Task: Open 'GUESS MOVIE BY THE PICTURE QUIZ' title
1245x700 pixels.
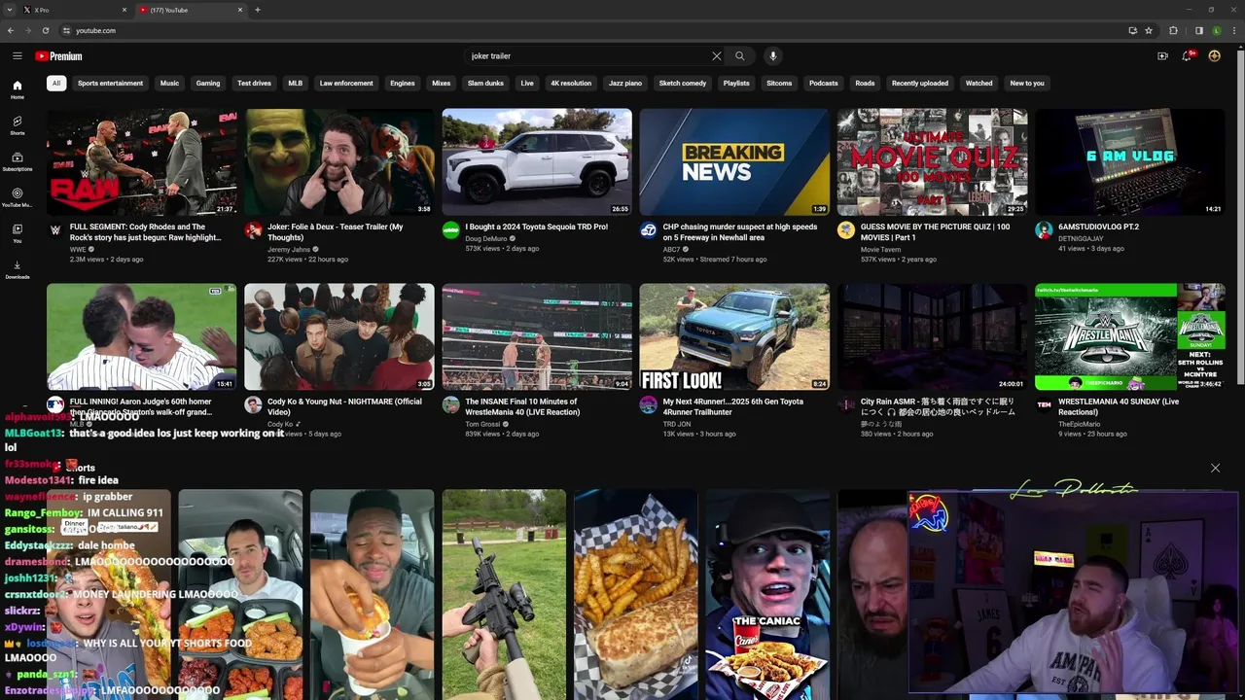Action: [x=935, y=232]
